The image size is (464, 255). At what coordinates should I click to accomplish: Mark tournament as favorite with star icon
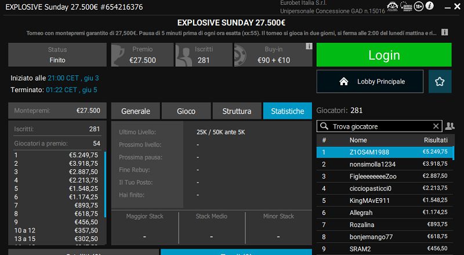440,81
